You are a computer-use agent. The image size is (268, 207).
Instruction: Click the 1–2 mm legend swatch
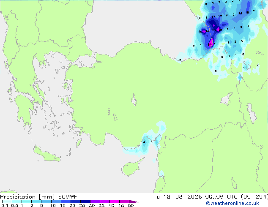[x=27, y=202]
